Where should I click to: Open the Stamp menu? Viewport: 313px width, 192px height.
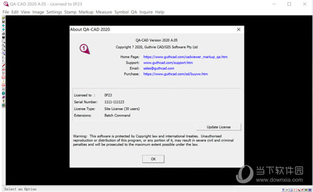70,12
